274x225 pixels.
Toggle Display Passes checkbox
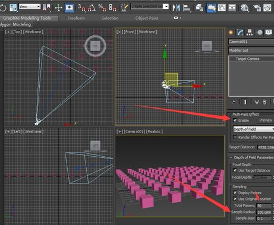pyautogui.click(x=235, y=192)
